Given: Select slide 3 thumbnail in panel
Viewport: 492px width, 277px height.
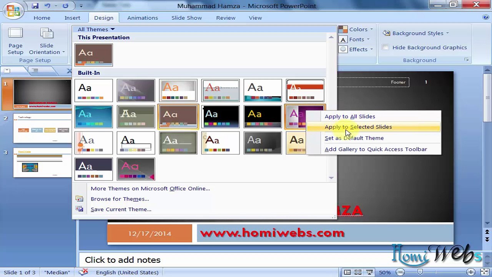Looking at the screenshot, I should coord(42,163).
